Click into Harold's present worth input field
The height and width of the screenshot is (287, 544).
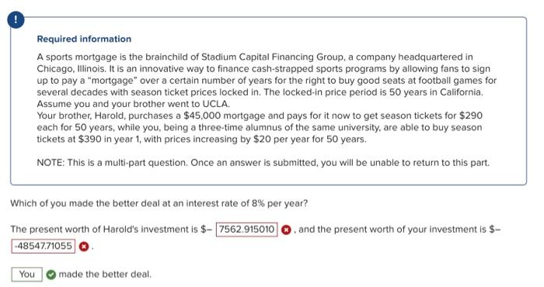pyautogui.click(x=246, y=230)
